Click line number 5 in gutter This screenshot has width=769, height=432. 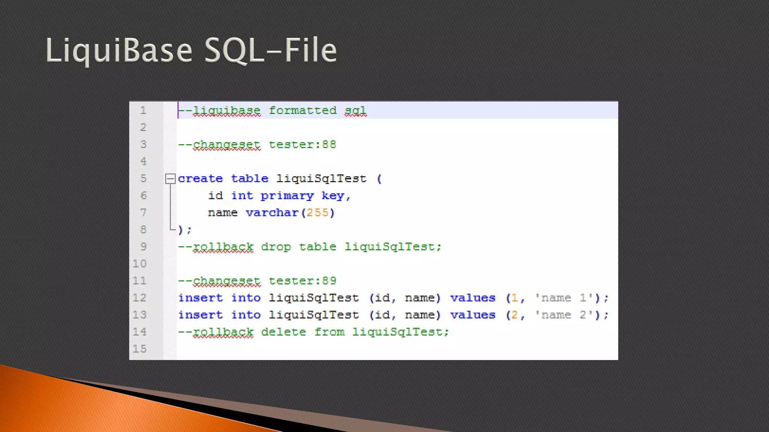point(143,178)
